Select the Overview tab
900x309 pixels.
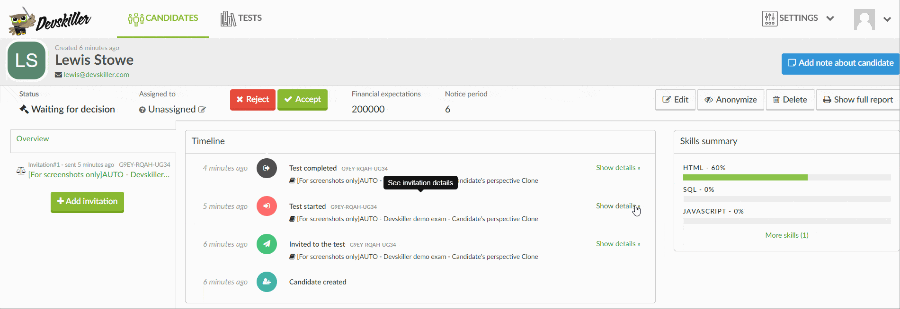click(33, 139)
